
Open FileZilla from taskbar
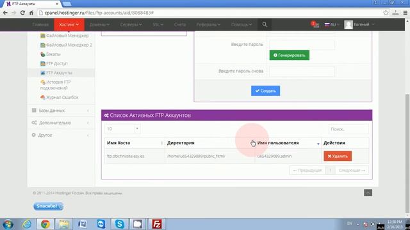(x=156, y=224)
